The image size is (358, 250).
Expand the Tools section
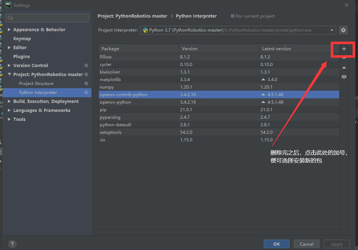9,119
